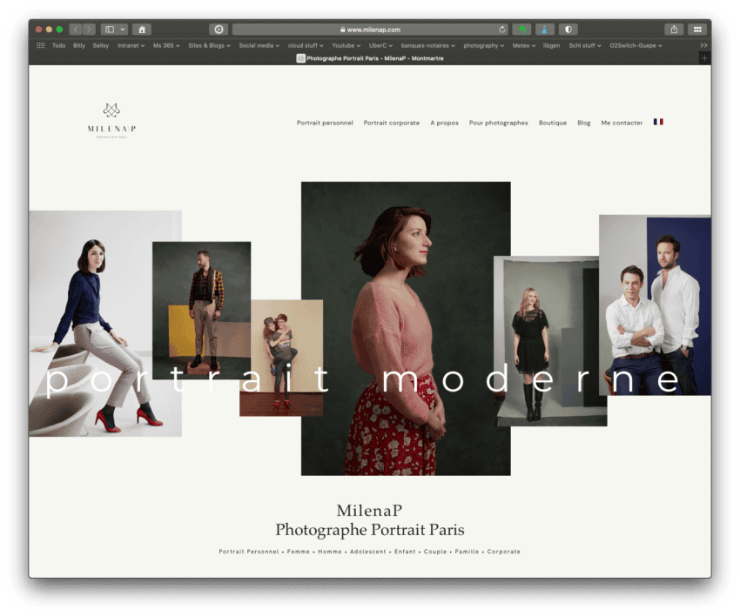Switch language using the French flag
740x616 pixels.
coord(658,122)
